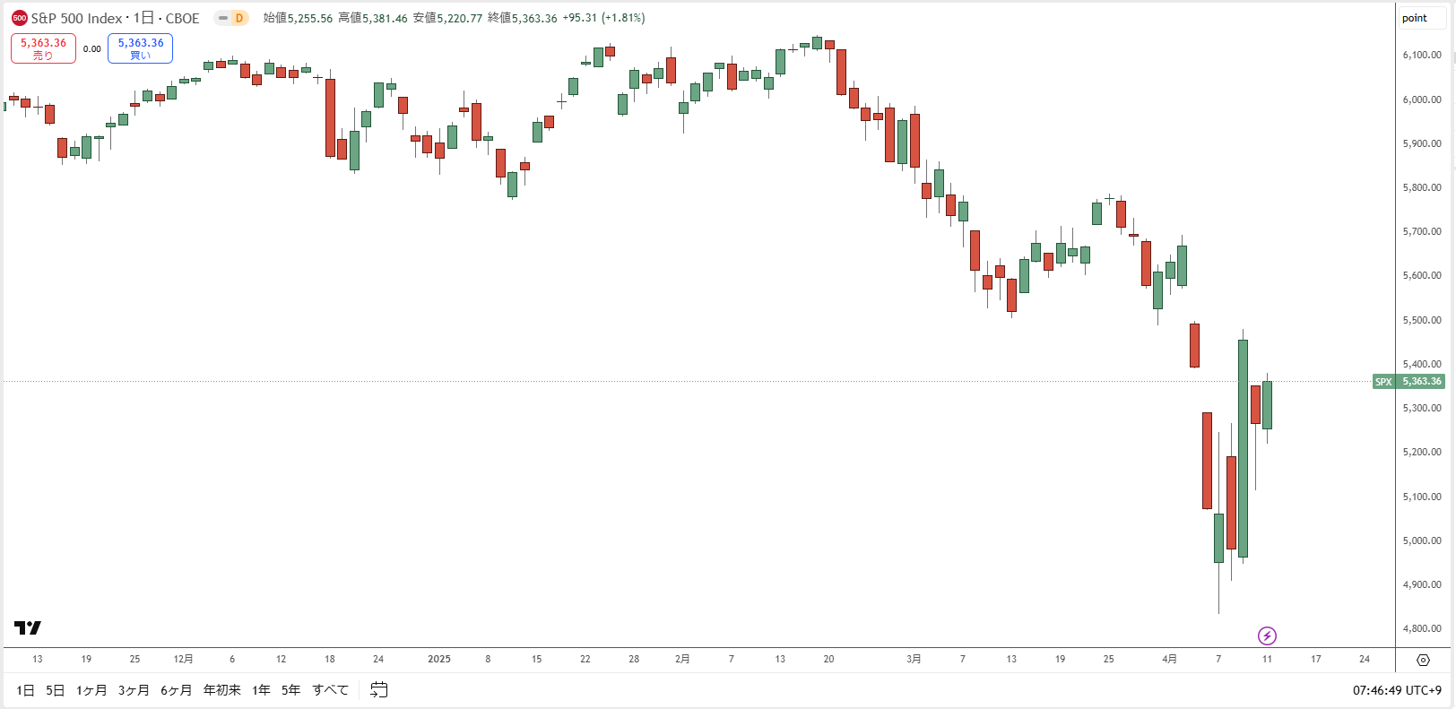Click the 0.00 spread value
Image resolution: width=1456 pixels, height=709 pixels.
point(92,49)
